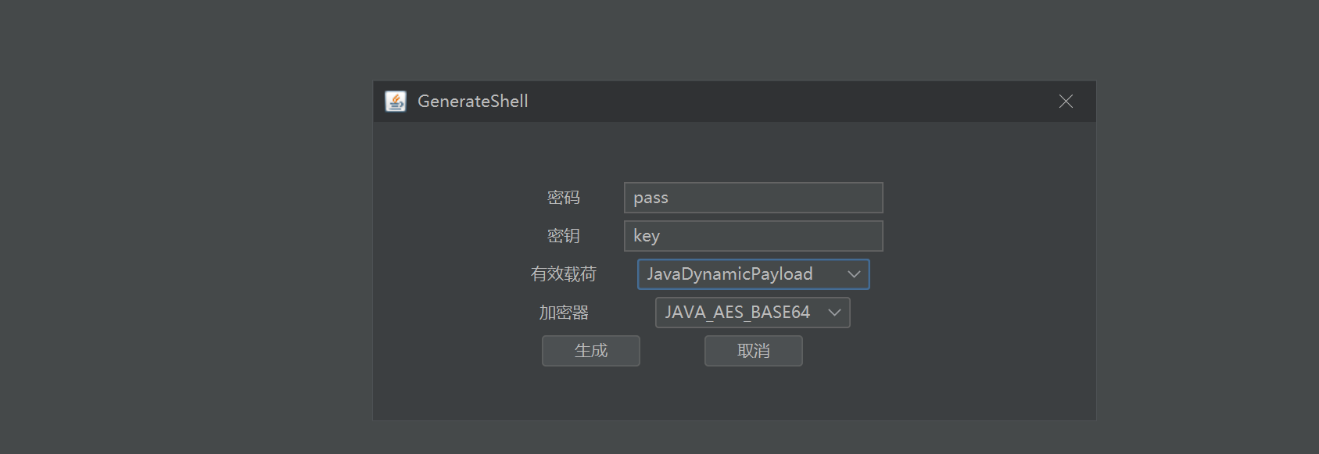The image size is (1319, 454).
Task: Click the 加密器 label
Action: pos(564,313)
